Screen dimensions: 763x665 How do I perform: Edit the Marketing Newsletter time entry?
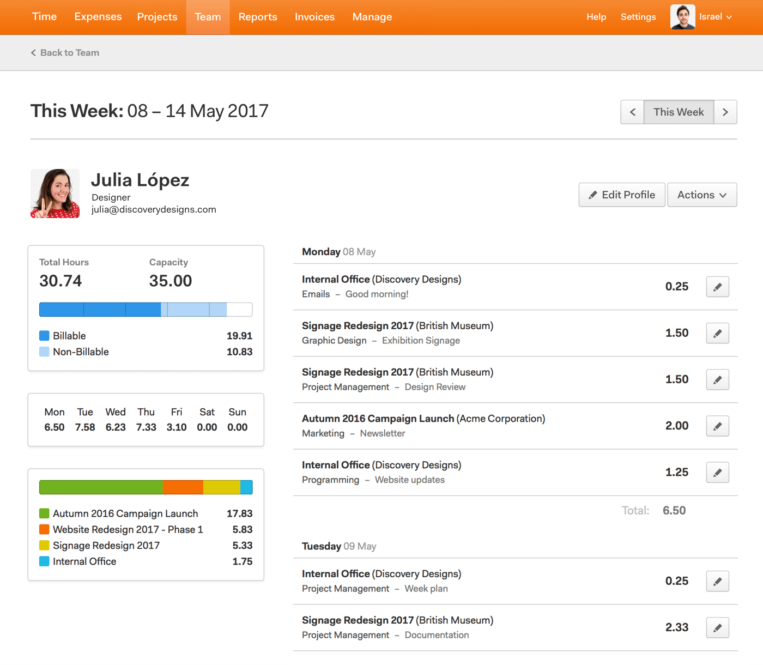(x=717, y=426)
